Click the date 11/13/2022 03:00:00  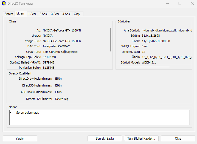[156, 41]
